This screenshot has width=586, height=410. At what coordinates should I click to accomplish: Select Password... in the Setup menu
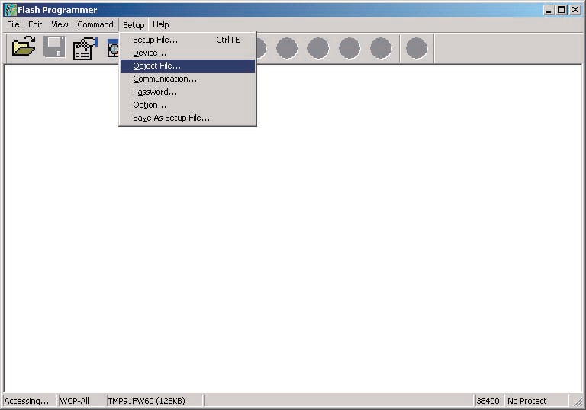(188, 92)
